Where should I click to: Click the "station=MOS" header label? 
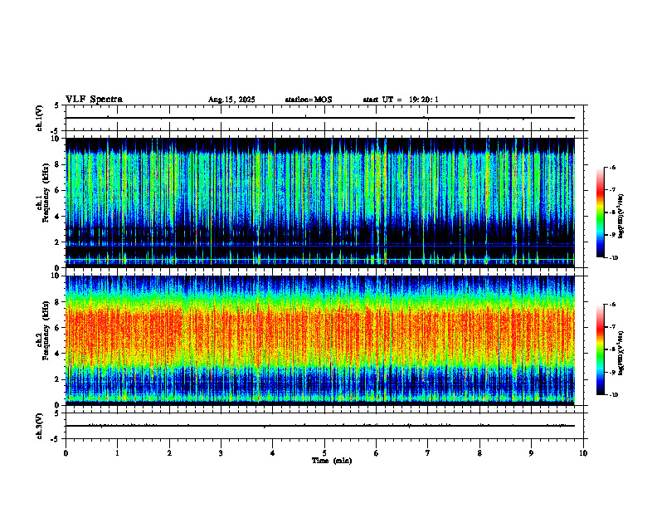[309, 100]
